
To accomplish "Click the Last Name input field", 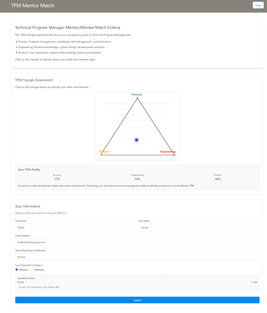I will coord(199,227).
